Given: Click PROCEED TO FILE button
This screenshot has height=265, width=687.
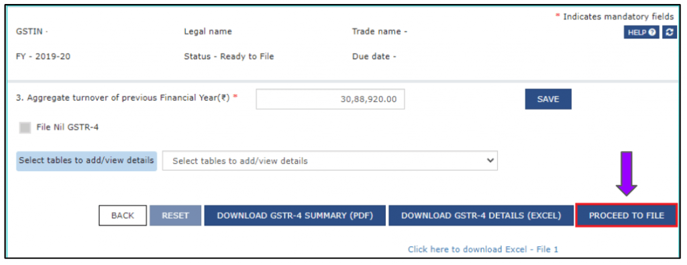Looking at the screenshot, I should click(627, 215).
